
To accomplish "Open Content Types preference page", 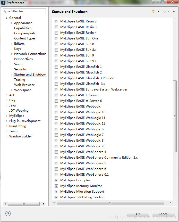I will (25, 38).
